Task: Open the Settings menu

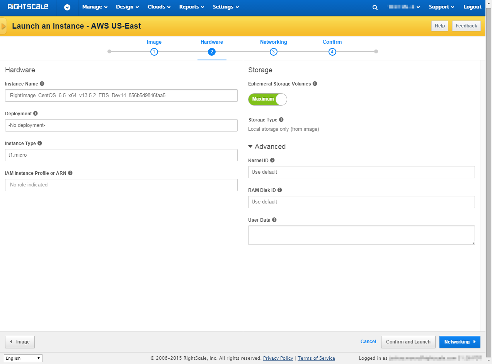Action: pos(226,7)
